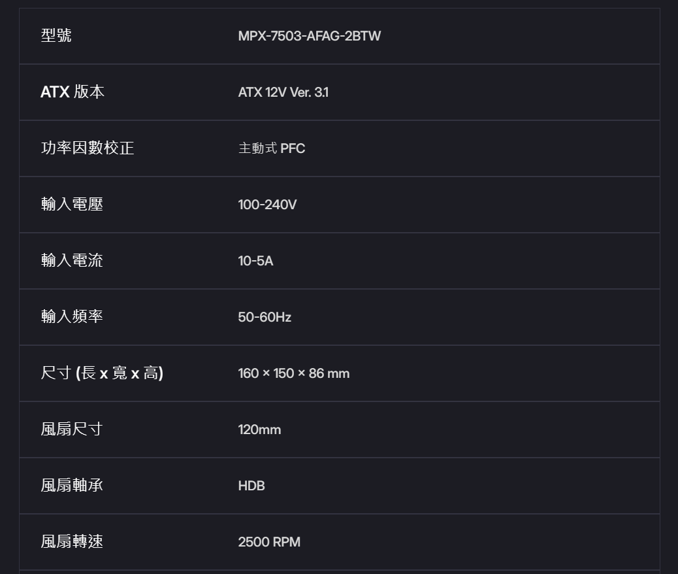The width and height of the screenshot is (678, 574).
Task: Click the 型號 row label
Action: click(x=56, y=36)
